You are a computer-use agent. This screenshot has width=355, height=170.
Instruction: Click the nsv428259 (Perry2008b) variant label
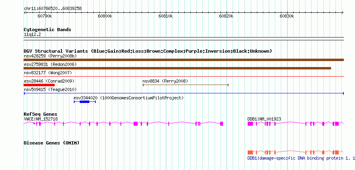pyautogui.click(x=50, y=56)
